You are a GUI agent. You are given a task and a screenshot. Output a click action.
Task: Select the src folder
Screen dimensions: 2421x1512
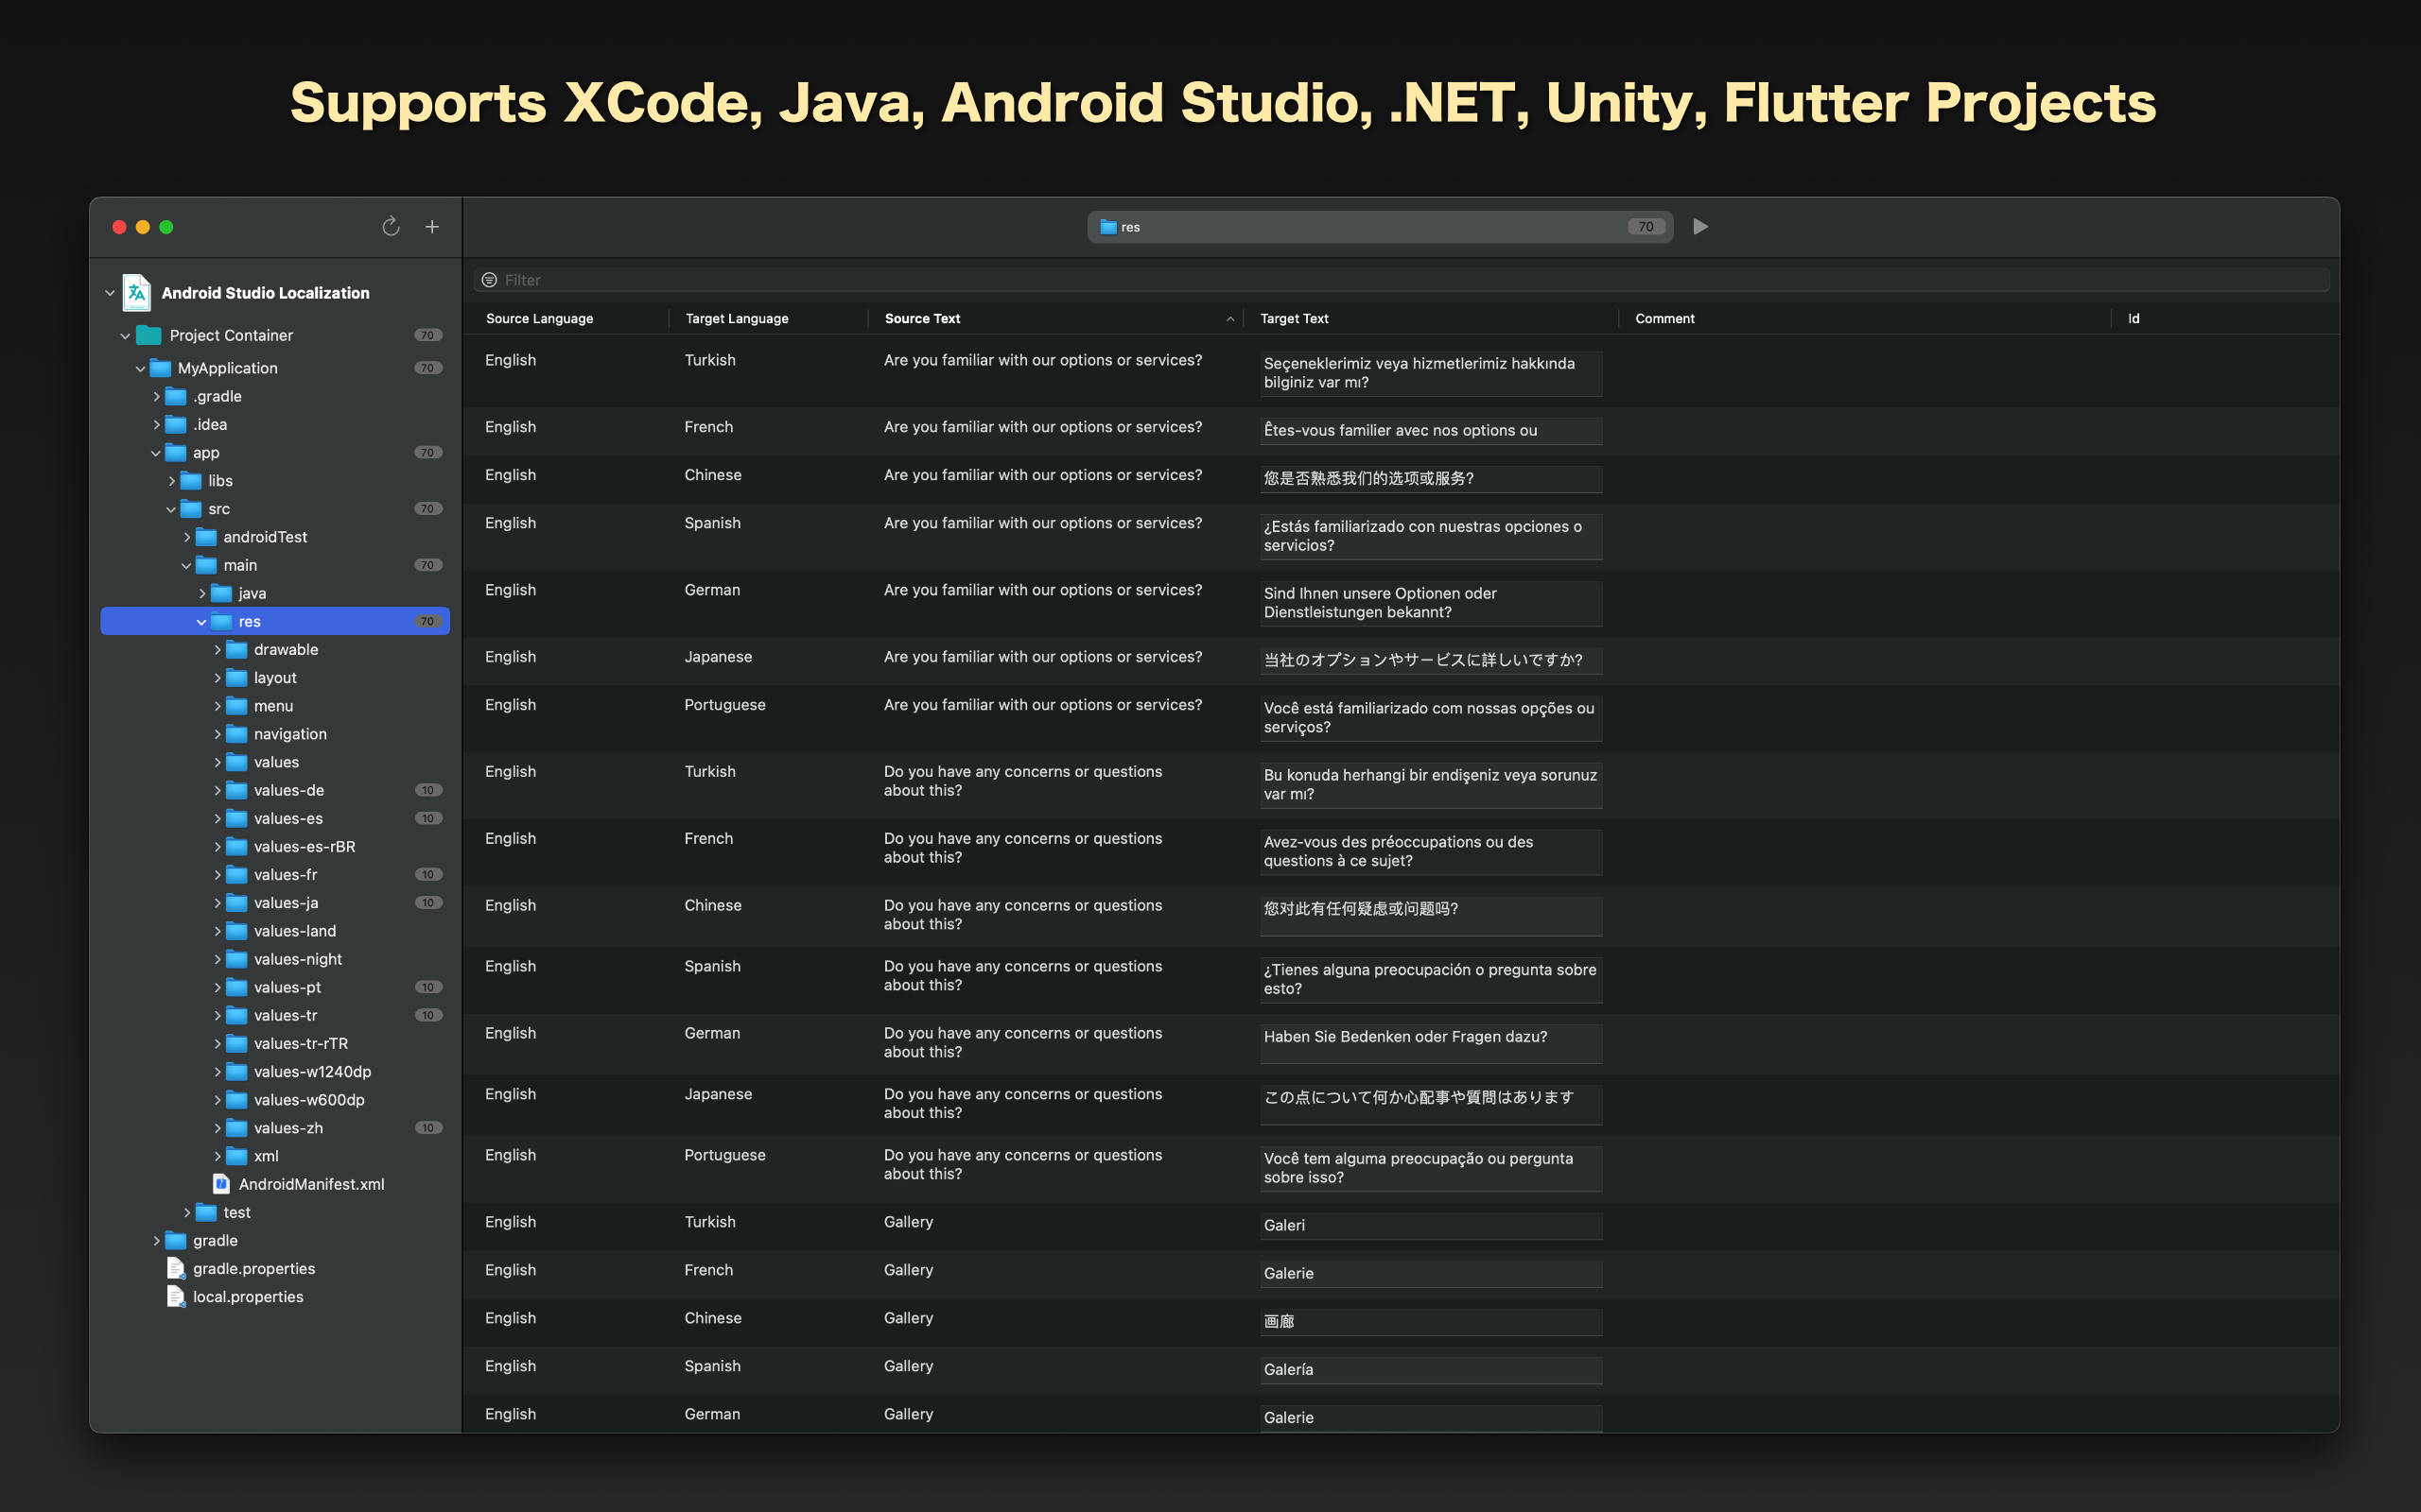[275, 509]
